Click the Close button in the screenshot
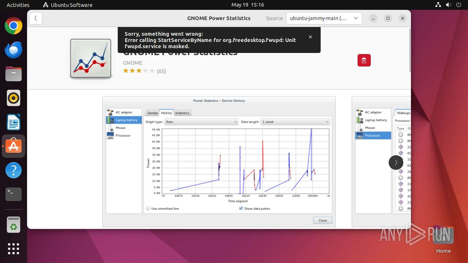 (x=322, y=220)
